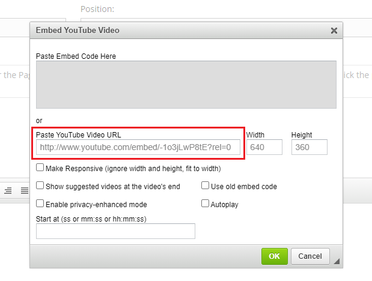
Task: Click the Start at time input field
Action: coord(115,231)
